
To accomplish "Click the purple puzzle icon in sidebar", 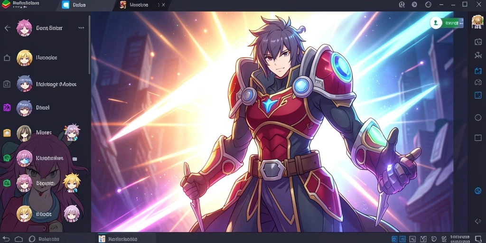I will 7,108.
